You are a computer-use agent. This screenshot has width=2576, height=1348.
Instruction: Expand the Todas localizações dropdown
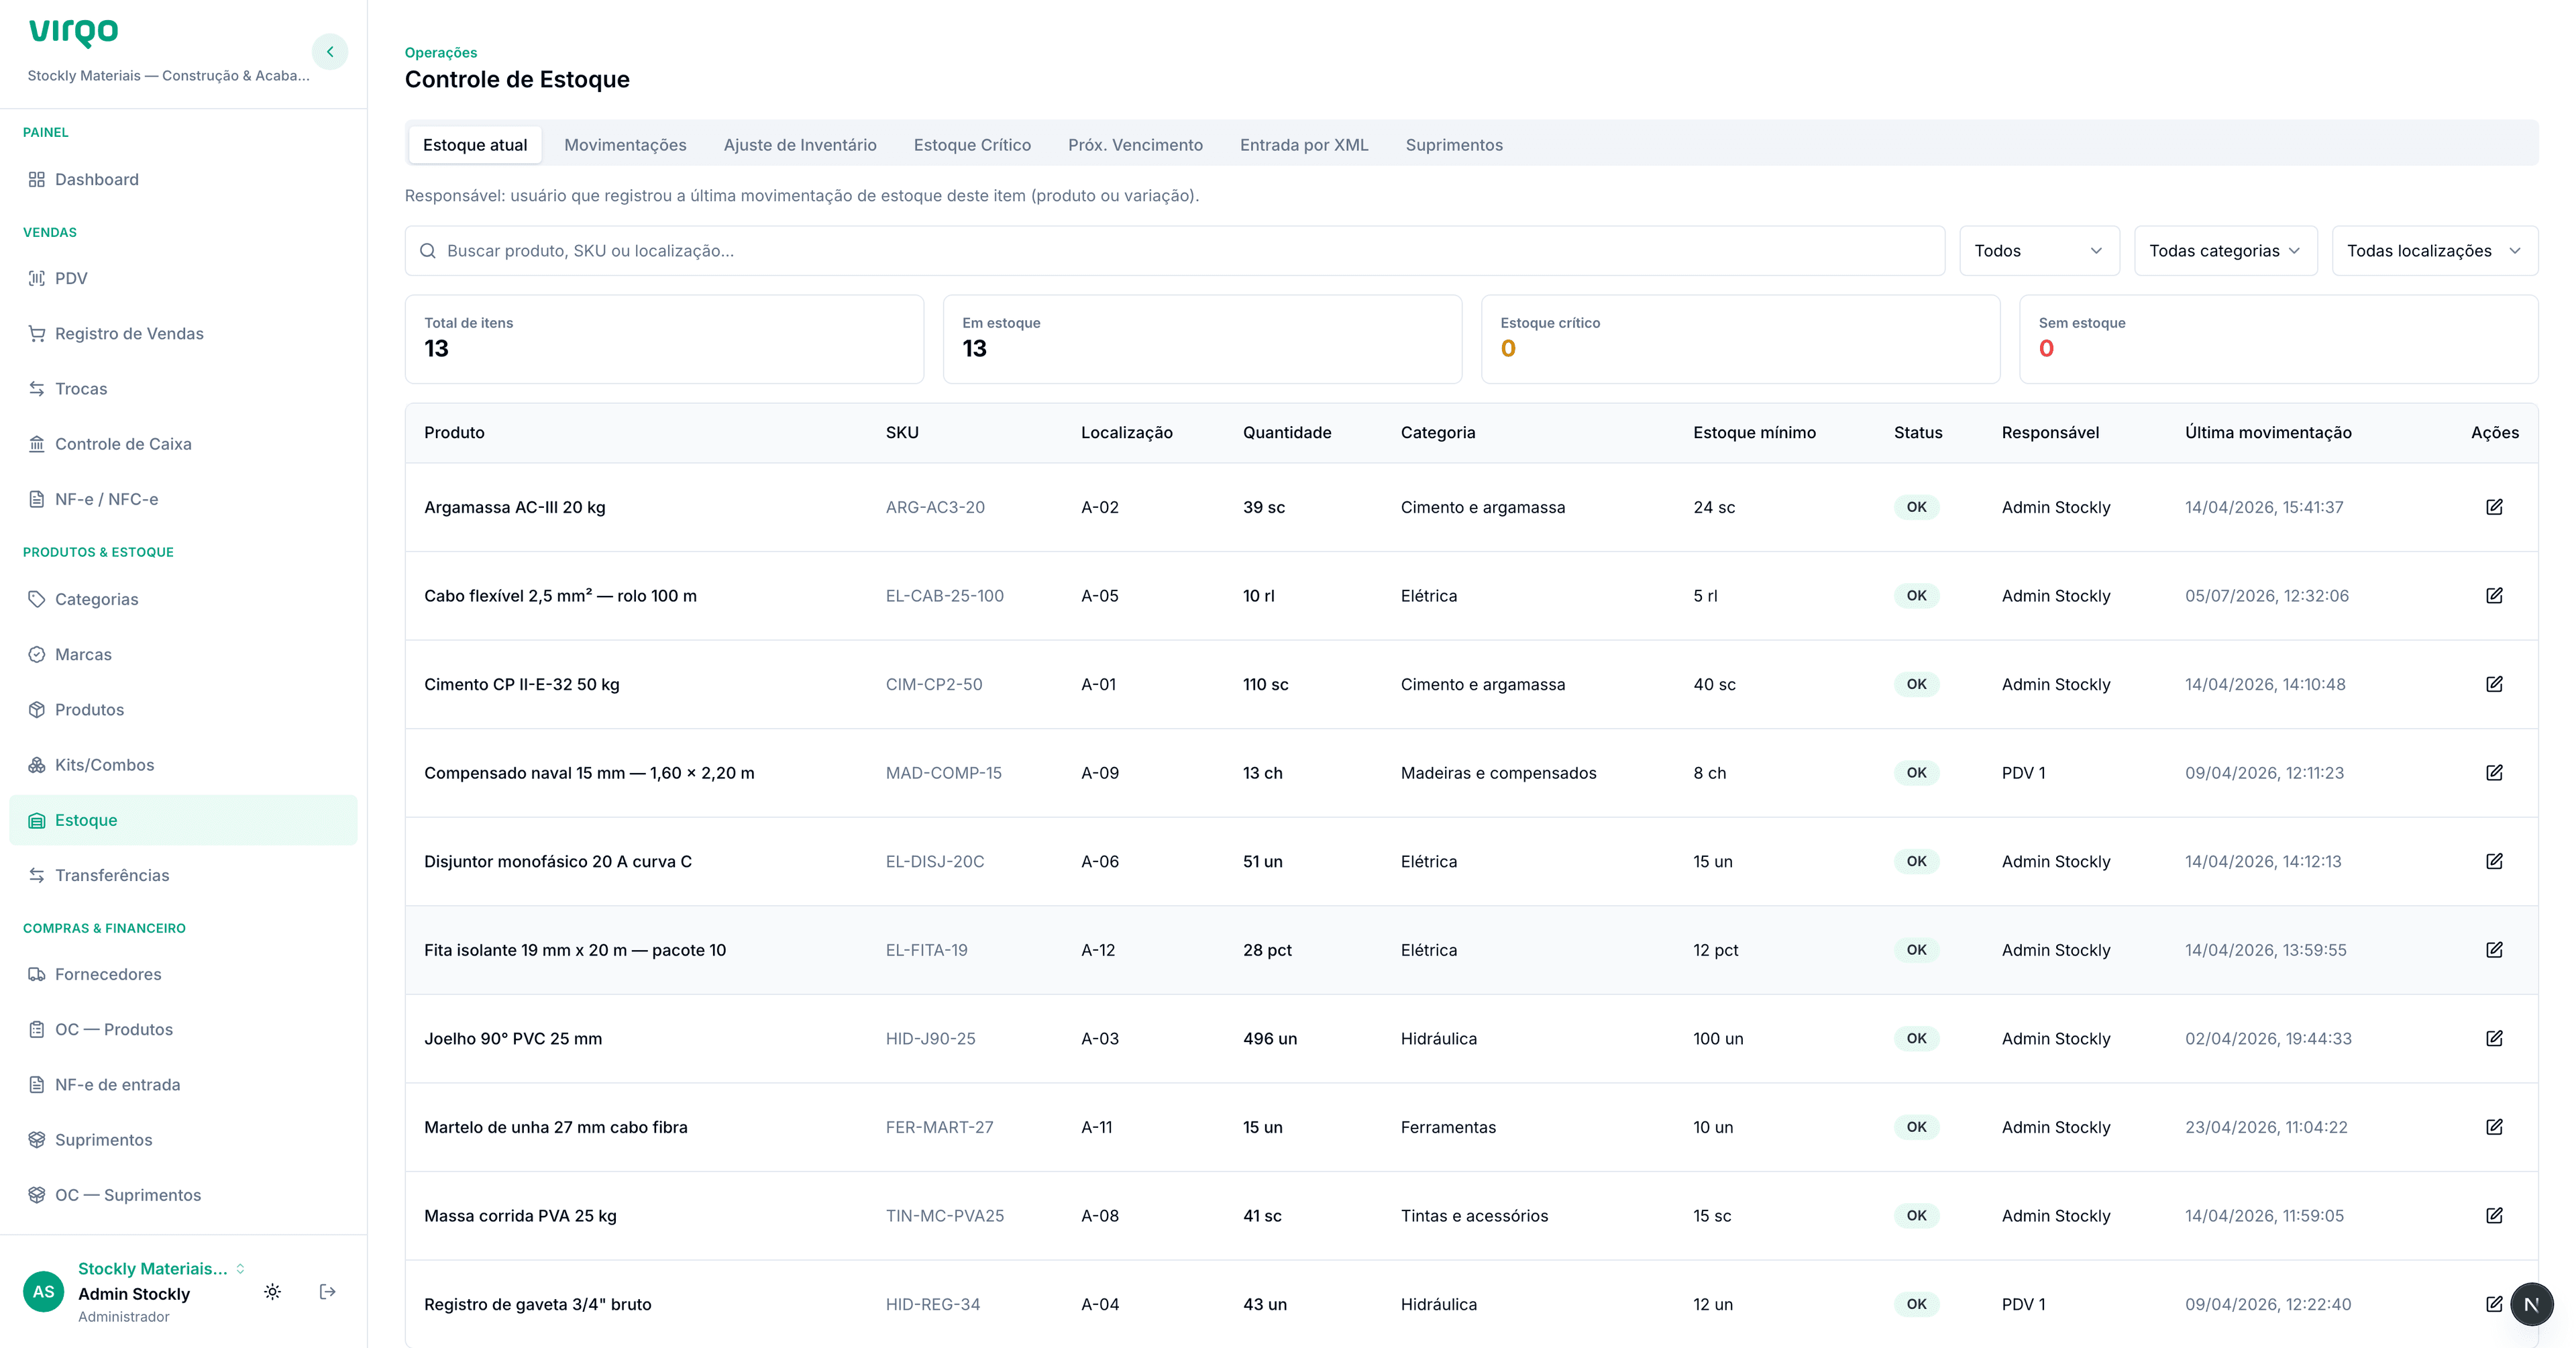(2434, 251)
